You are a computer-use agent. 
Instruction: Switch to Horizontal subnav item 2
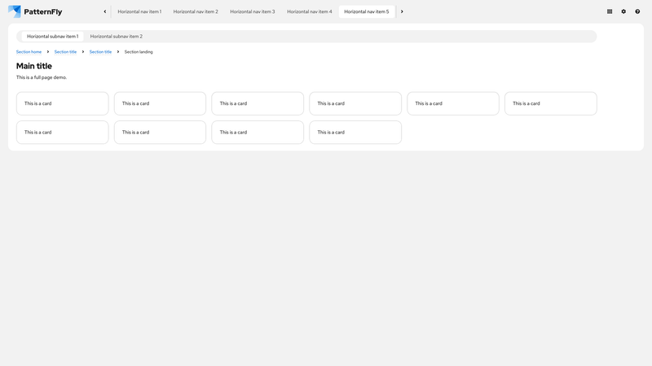(116, 36)
